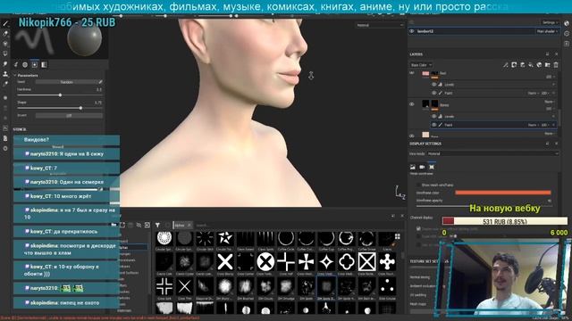Toggle visibility of Bones layer's Levels effect
The image size is (572, 321).
click(x=434, y=117)
